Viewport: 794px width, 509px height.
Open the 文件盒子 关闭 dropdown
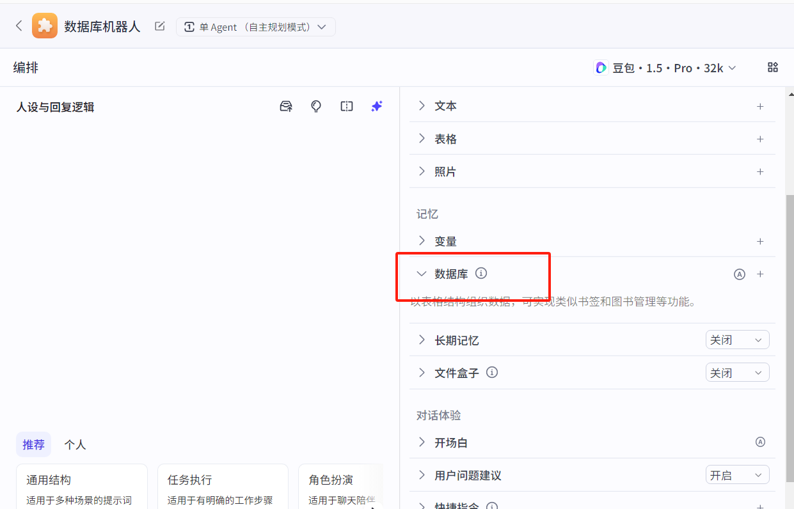737,372
